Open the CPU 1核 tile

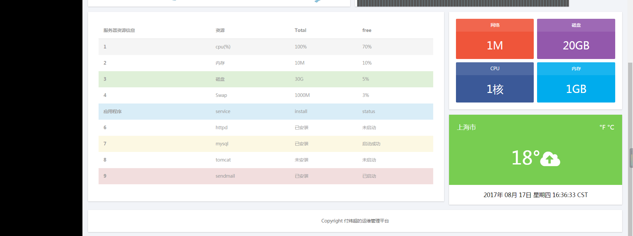point(495,82)
